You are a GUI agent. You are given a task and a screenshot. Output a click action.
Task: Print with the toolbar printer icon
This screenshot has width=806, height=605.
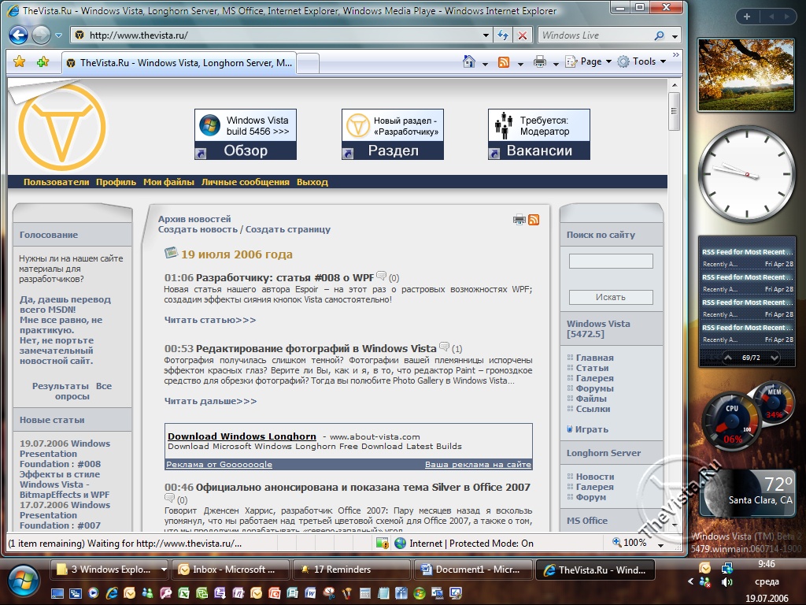click(540, 62)
